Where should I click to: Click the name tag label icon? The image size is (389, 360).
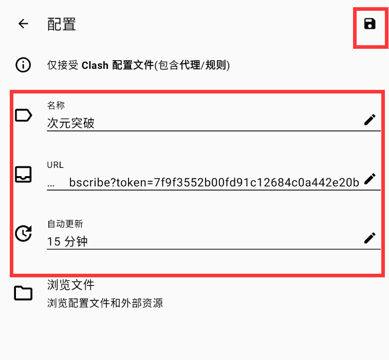point(23,115)
